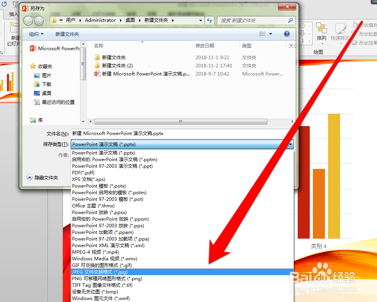Click 隐藏文件夹 to collapse folders
Viewport: 377px width, 302px height.
[42, 178]
